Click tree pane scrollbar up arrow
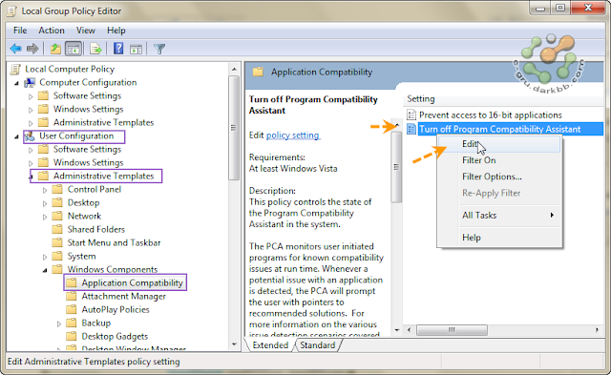 point(234,70)
